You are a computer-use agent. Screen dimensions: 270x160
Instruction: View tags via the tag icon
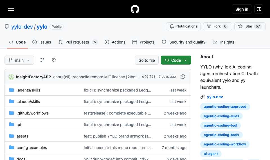pyautogui.click(x=54, y=60)
